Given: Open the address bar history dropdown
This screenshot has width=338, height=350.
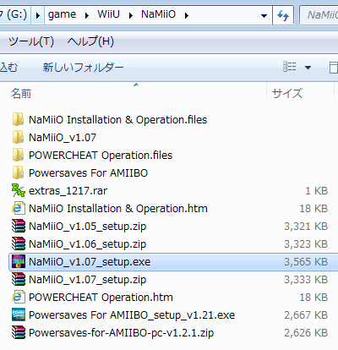Looking at the screenshot, I should tap(264, 16).
